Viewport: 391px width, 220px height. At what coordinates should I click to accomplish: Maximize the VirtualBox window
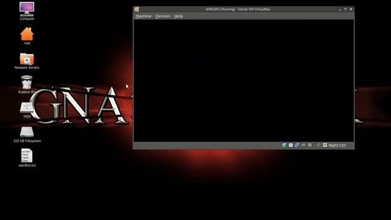tap(345, 9)
